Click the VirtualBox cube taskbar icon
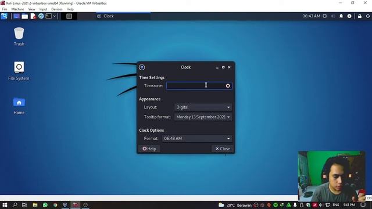The image size is (372, 209). [x=65, y=205]
